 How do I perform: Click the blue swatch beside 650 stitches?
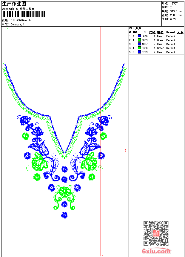[x=139, y=36]
